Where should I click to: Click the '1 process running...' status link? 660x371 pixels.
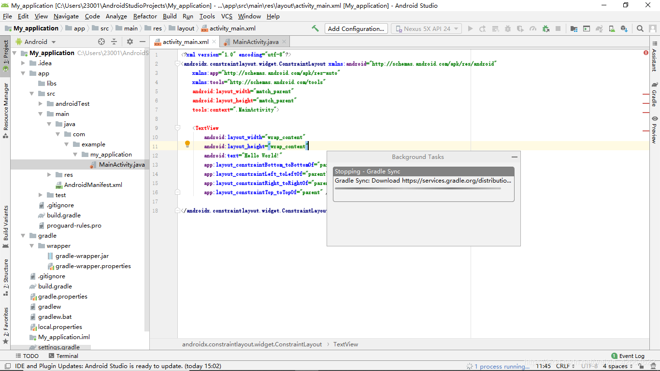[x=502, y=367]
